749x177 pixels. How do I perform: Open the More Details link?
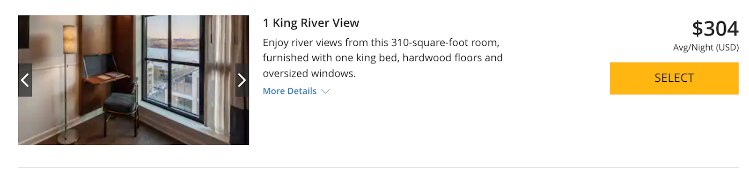pyautogui.click(x=290, y=91)
